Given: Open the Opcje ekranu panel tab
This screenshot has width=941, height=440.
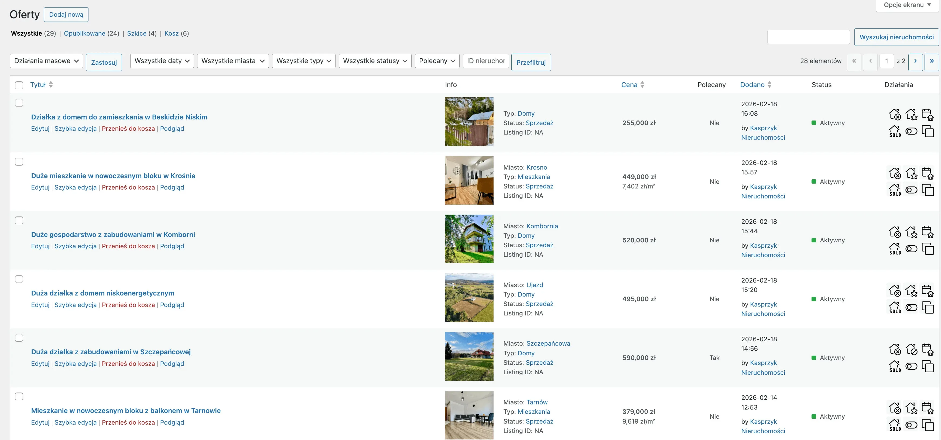Looking at the screenshot, I should (907, 5).
